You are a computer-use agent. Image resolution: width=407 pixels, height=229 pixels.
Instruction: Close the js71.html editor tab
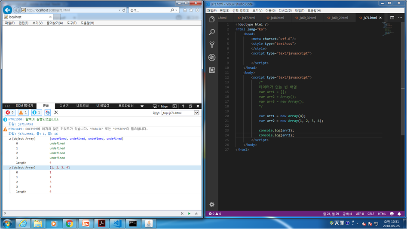(x=380, y=18)
